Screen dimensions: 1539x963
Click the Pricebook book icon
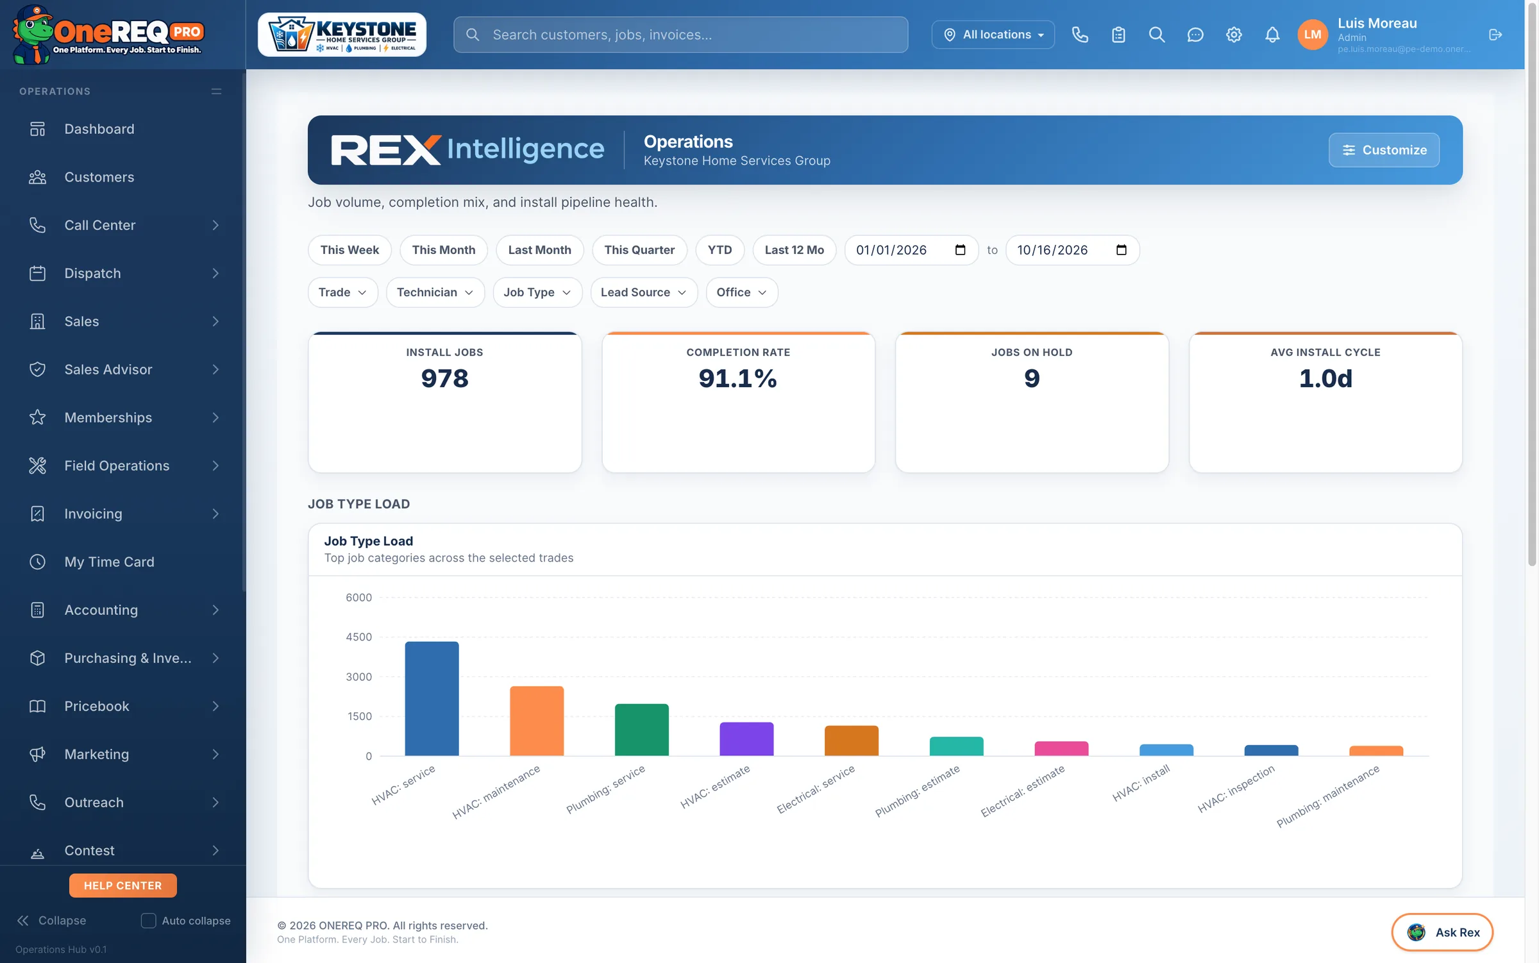pos(38,706)
